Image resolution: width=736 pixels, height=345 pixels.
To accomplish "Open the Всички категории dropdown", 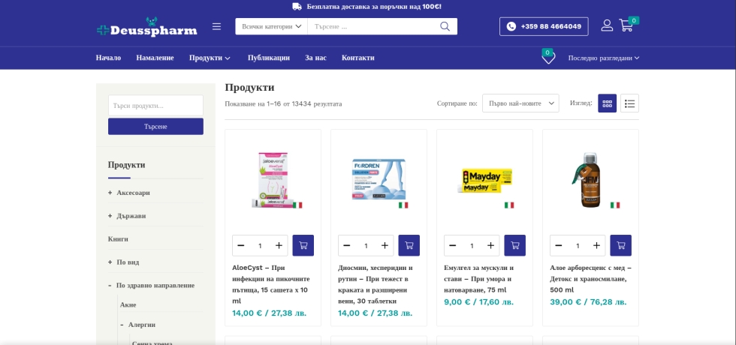I will (x=271, y=26).
